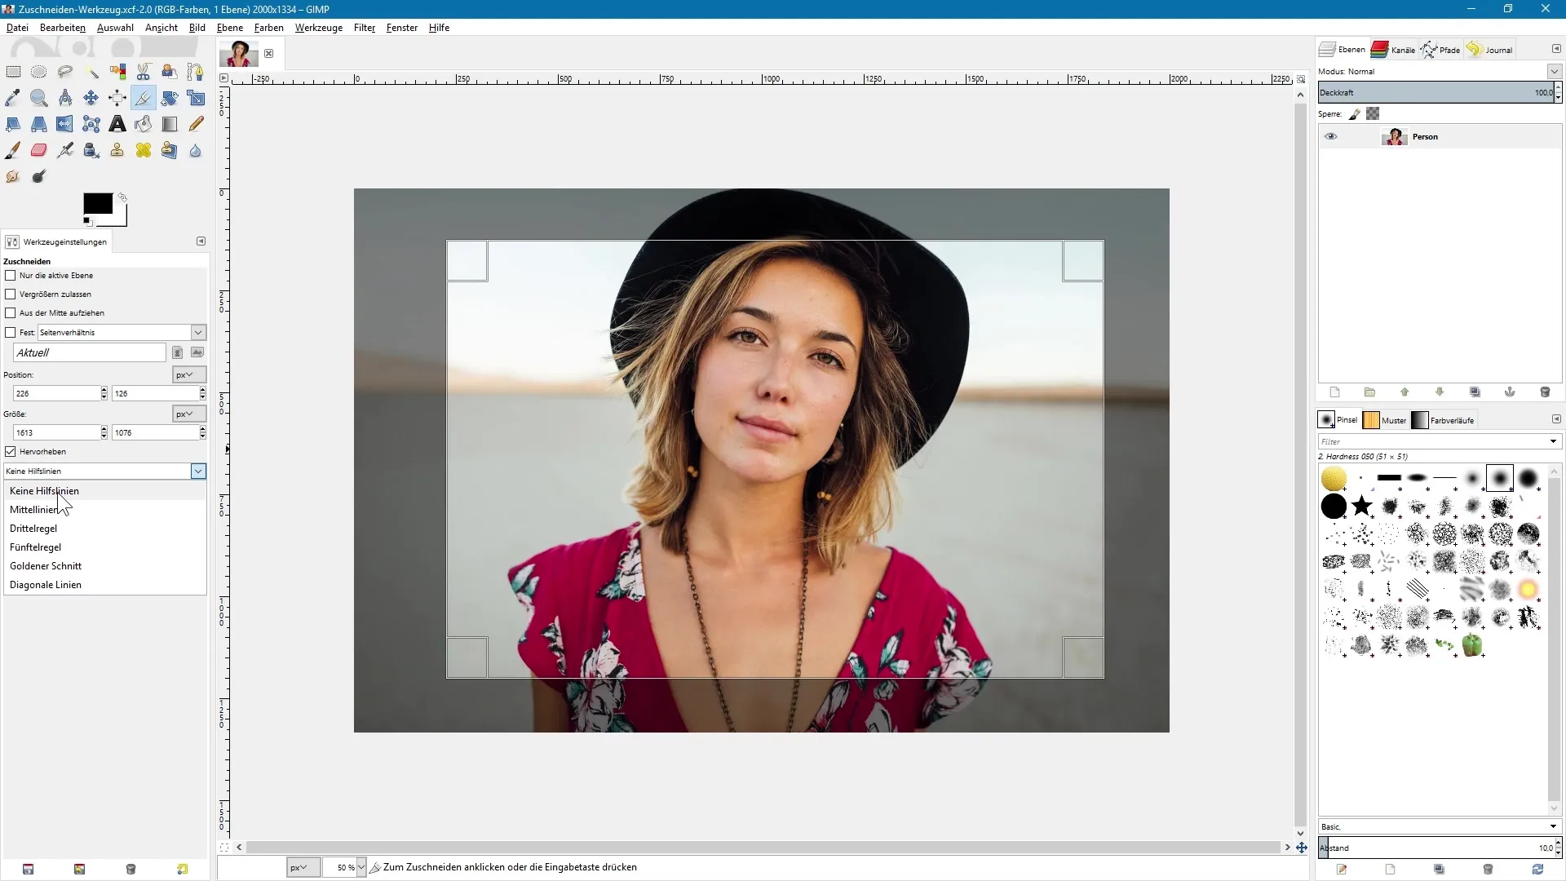Swap foreground and background colors arrow
The image size is (1566, 881).
(x=122, y=197)
